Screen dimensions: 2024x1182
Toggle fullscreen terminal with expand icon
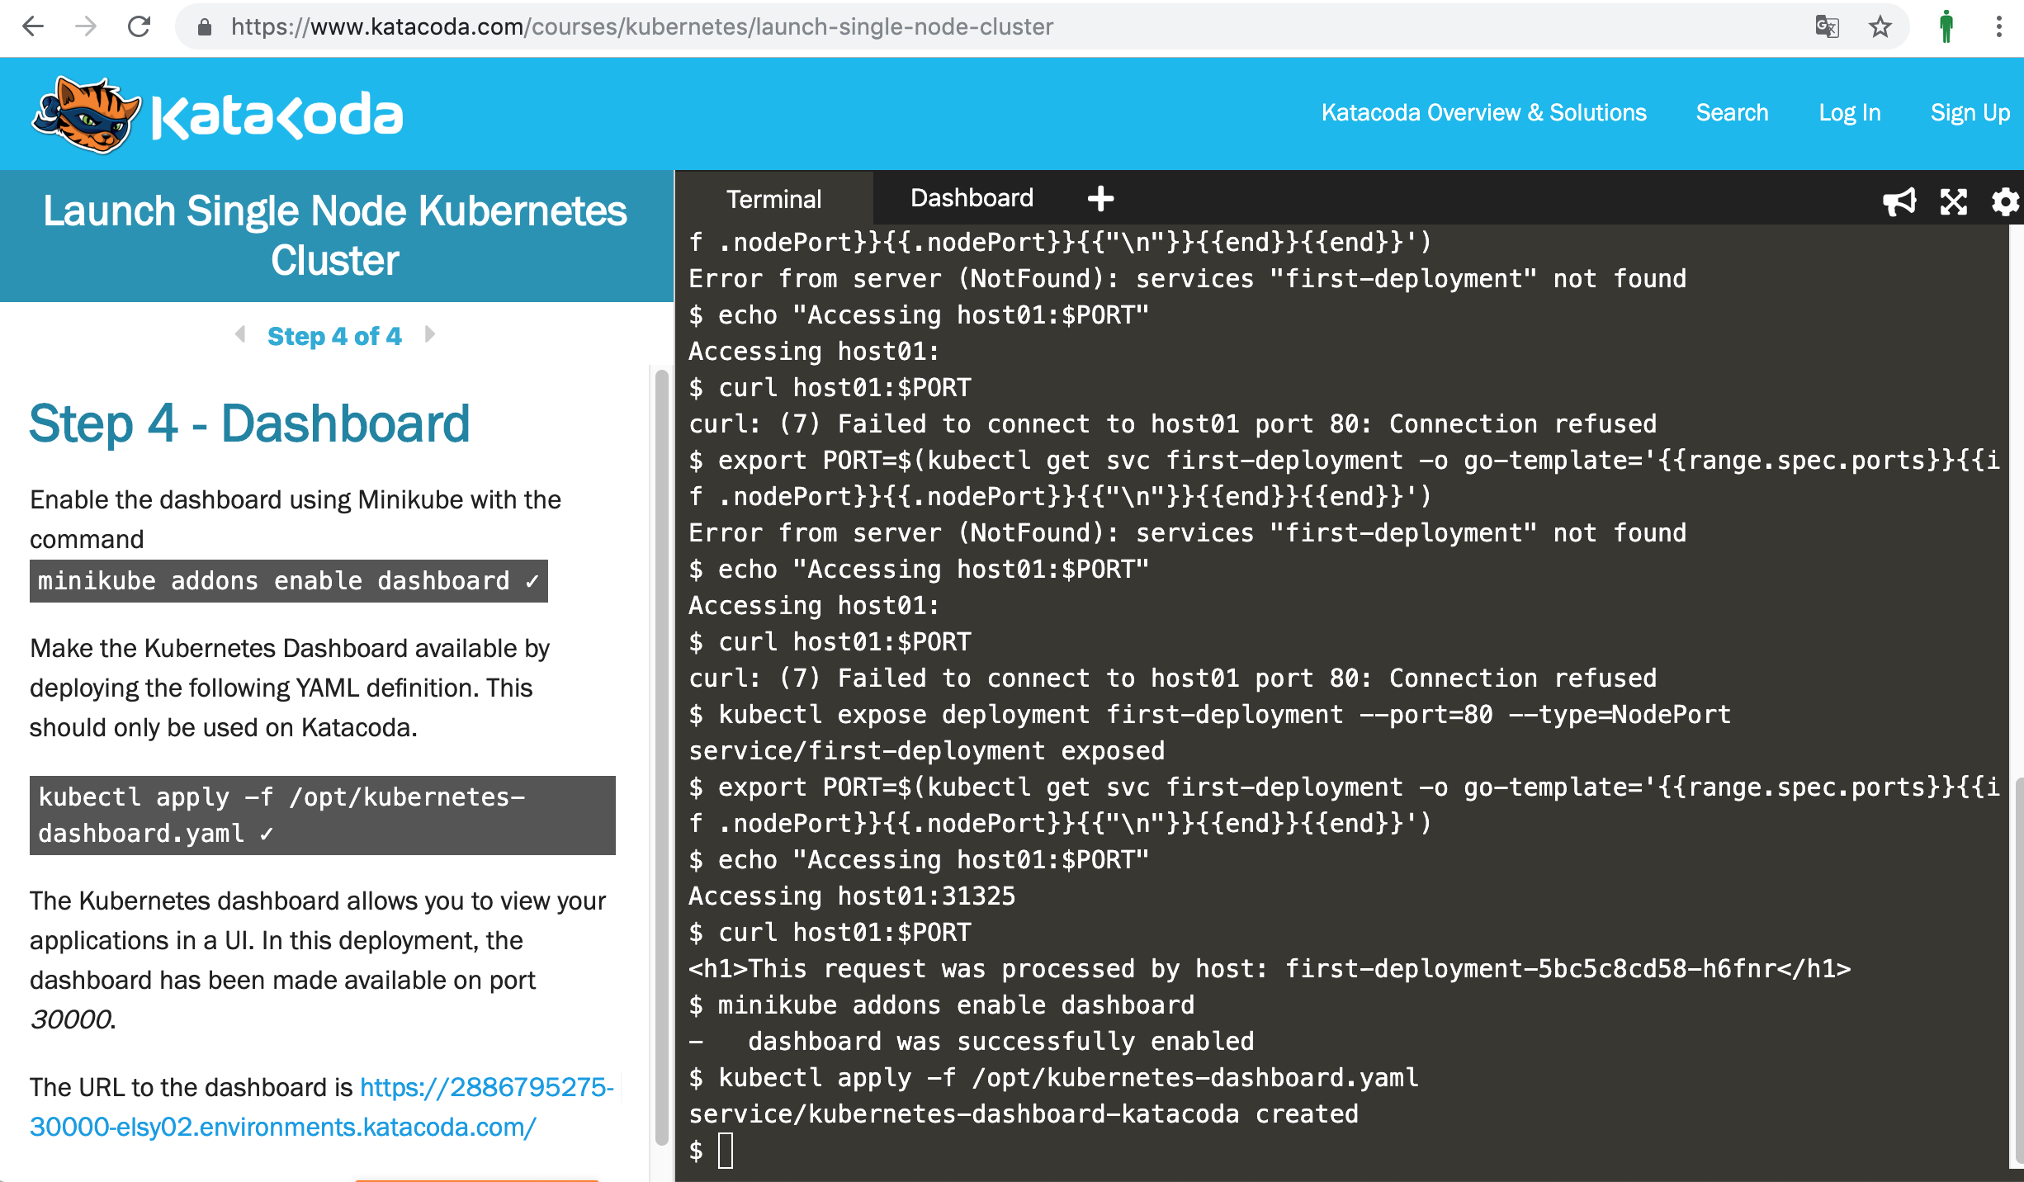tap(1954, 201)
